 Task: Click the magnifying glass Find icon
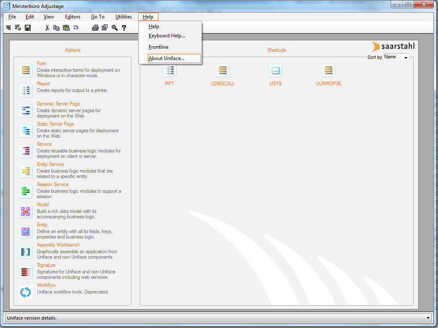point(115,27)
